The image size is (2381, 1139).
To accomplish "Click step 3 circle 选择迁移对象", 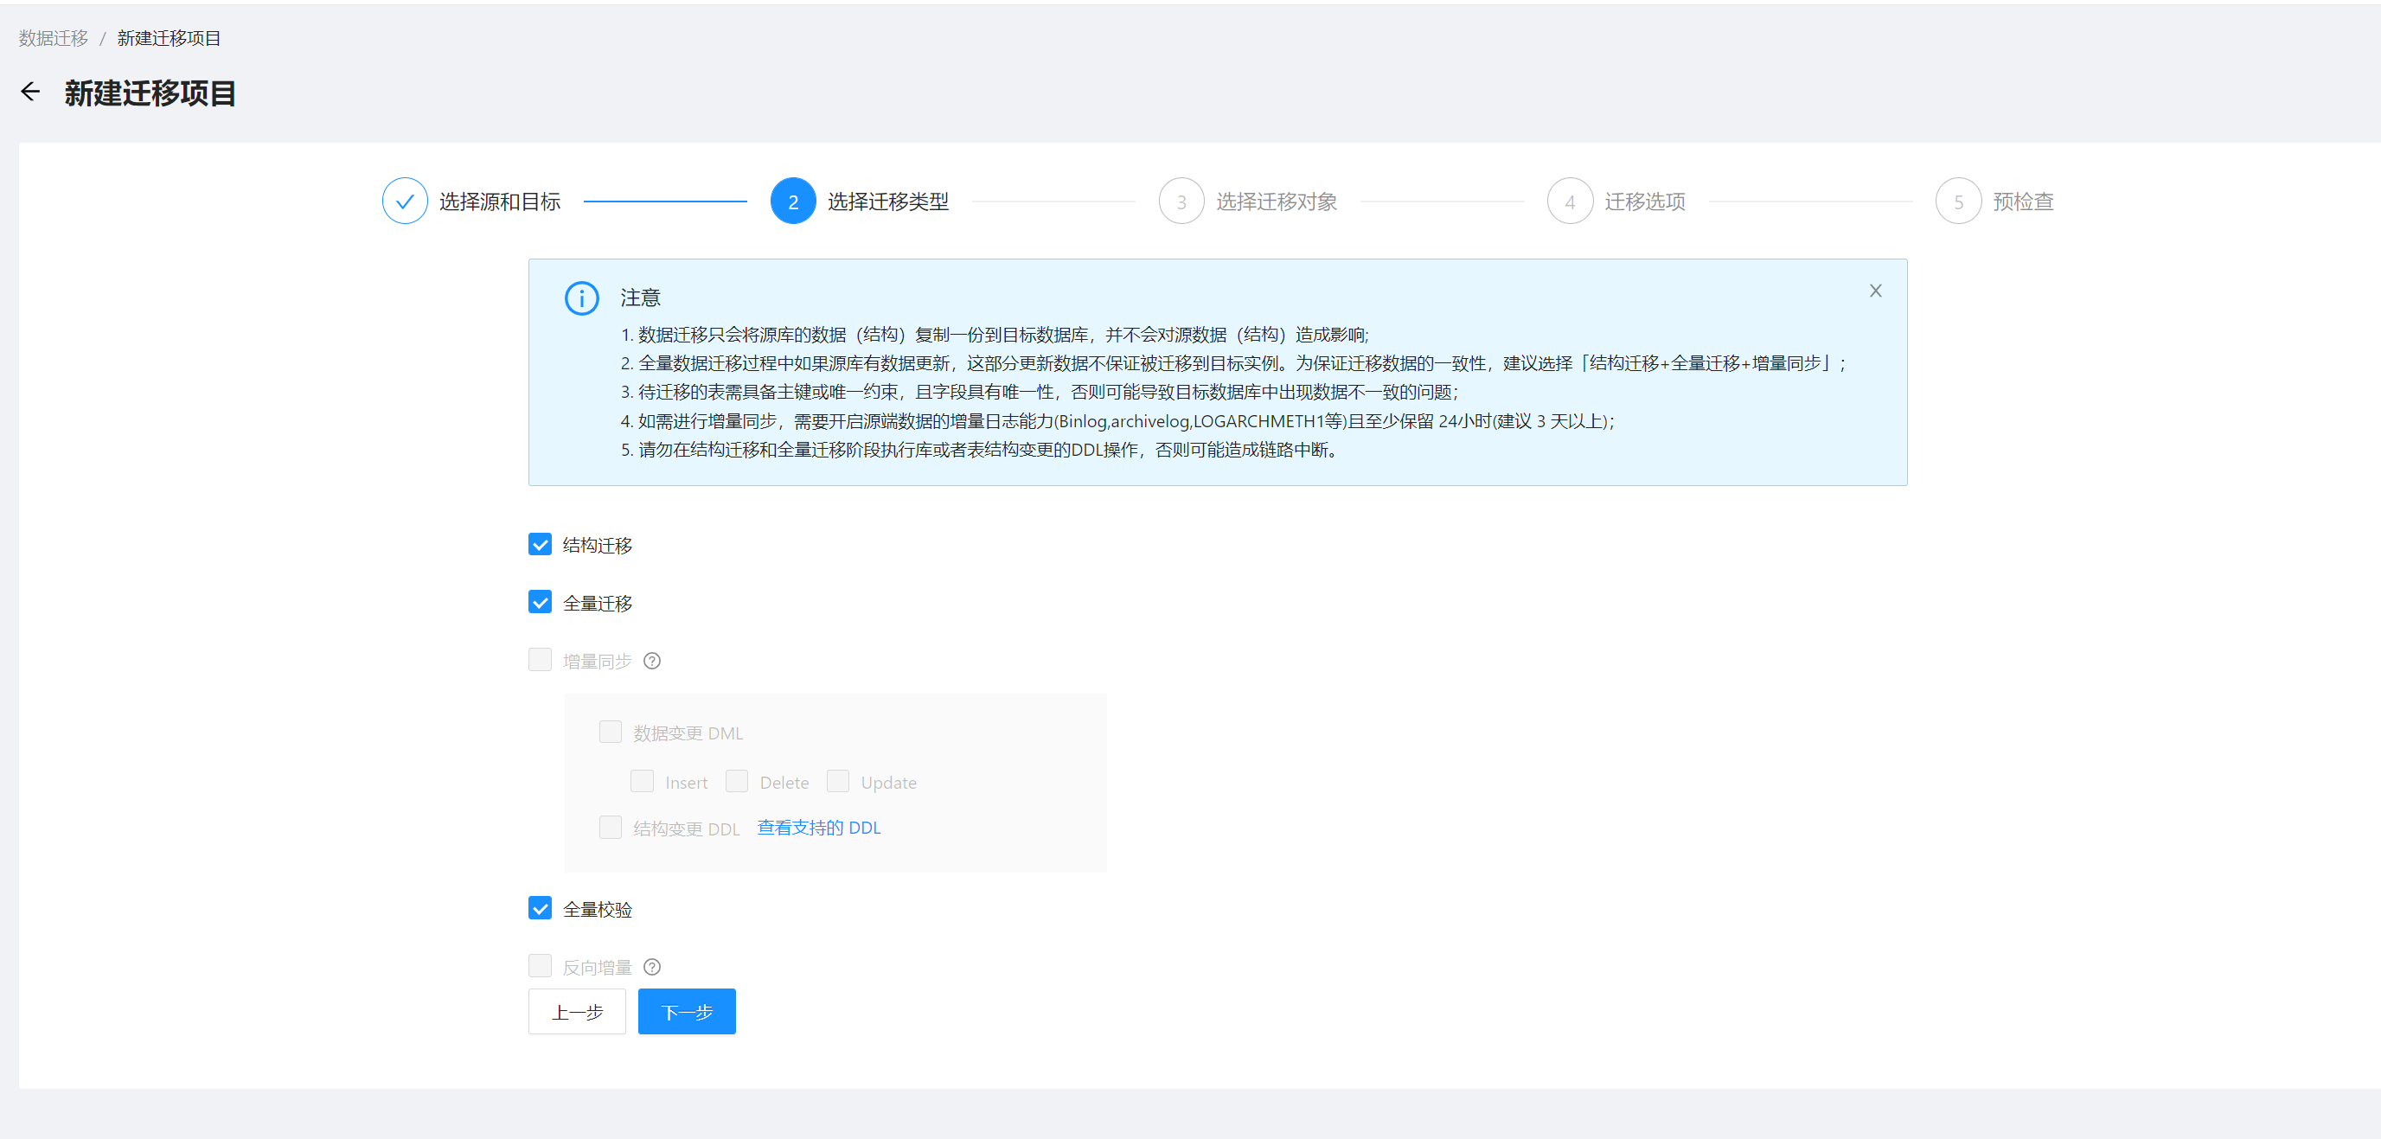I will pos(1181,201).
